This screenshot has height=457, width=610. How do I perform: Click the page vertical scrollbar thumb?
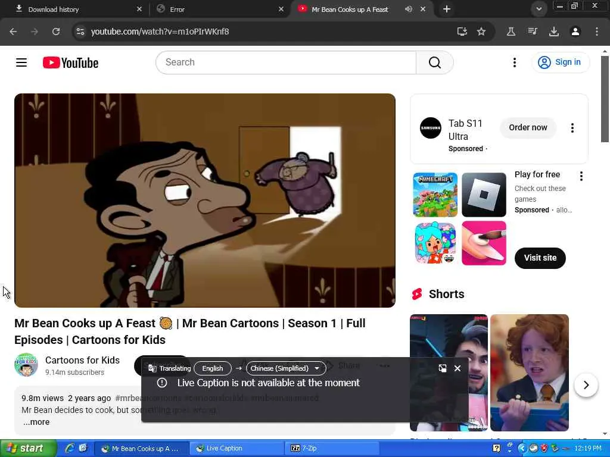click(x=605, y=99)
